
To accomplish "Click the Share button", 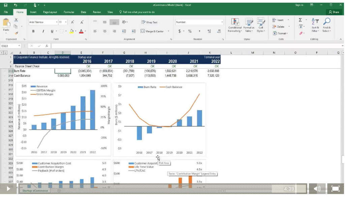I will pyautogui.click(x=334, y=12).
